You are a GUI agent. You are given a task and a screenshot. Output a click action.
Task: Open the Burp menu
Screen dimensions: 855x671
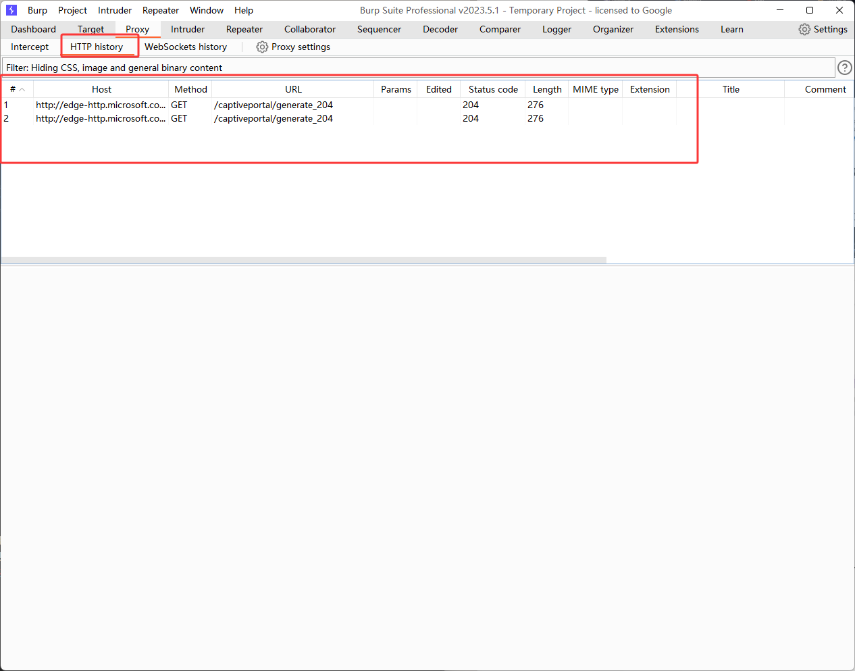click(x=37, y=10)
